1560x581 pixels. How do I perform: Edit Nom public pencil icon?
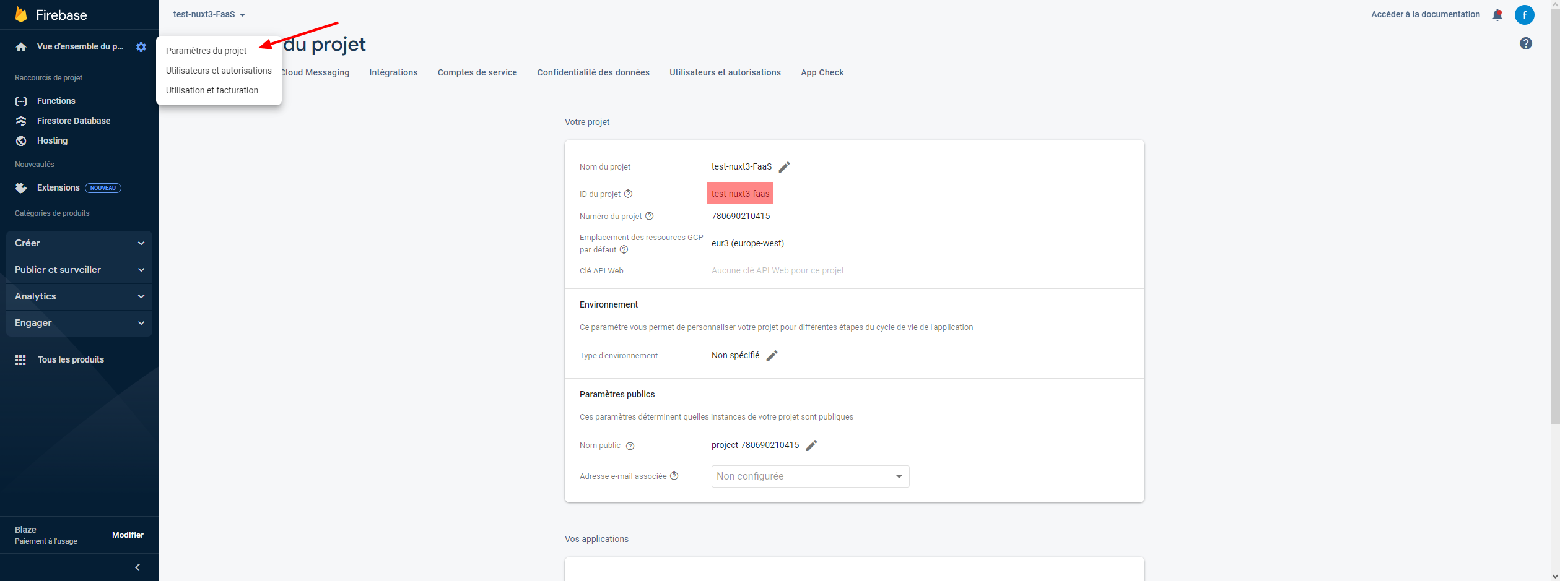pyautogui.click(x=811, y=445)
